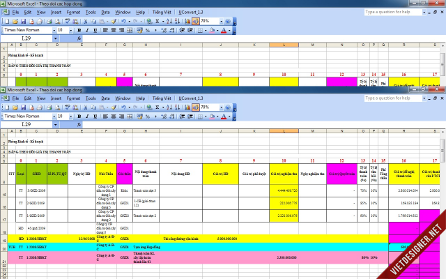Expand Times New Roman font dropdown, lower window
Image resolution: width=446 pixels, height=279 pixels.
pyautogui.click(x=53, y=116)
